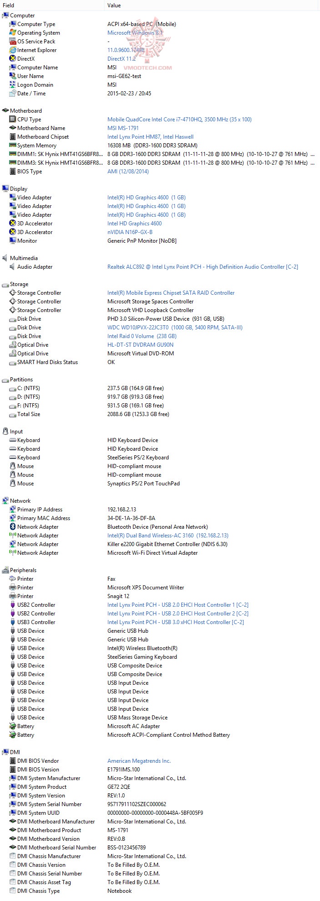
Task: Open the MSI MS-1791 motherboard link
Action: pyautogui.click(x=123, y=128)
